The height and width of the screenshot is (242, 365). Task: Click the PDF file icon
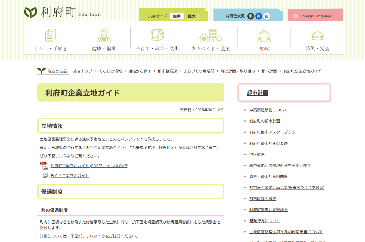44,166
